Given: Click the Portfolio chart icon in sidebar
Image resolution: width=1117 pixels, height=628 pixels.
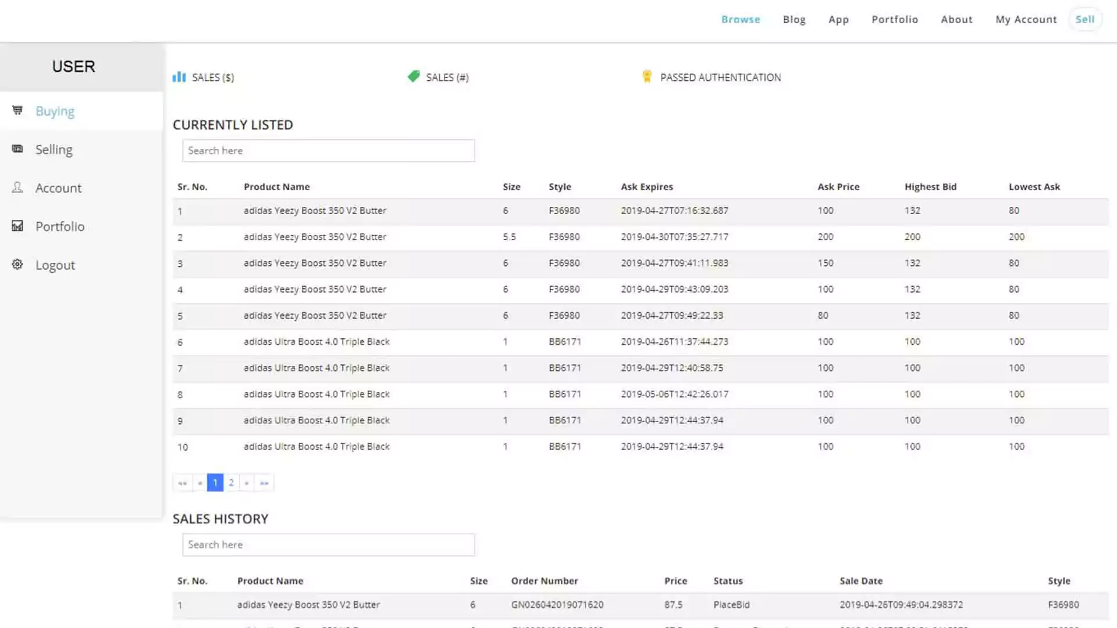Looking at the screenshot, I should pyautogui.click(x=17, y=226).
